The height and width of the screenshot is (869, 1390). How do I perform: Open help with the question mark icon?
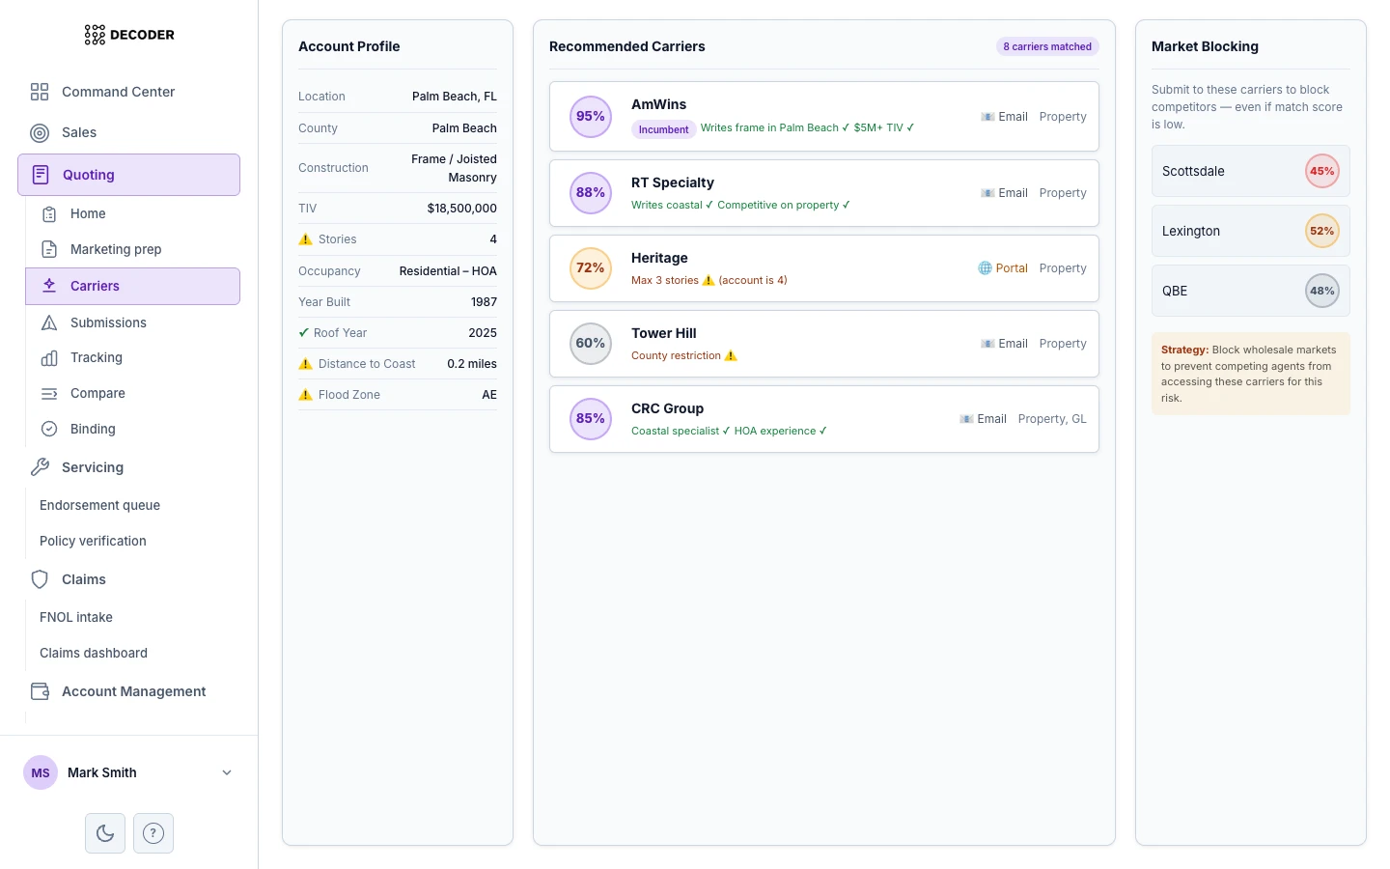point(153,833)
